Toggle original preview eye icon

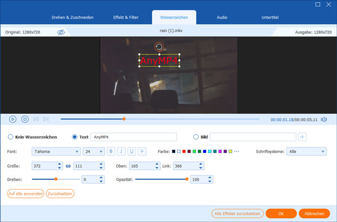click(x=61, y=32)
